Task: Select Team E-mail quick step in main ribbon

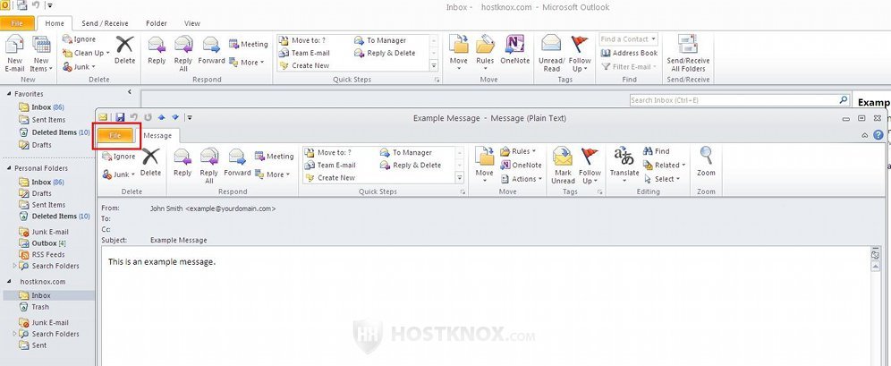Action: tap(304, 53)
